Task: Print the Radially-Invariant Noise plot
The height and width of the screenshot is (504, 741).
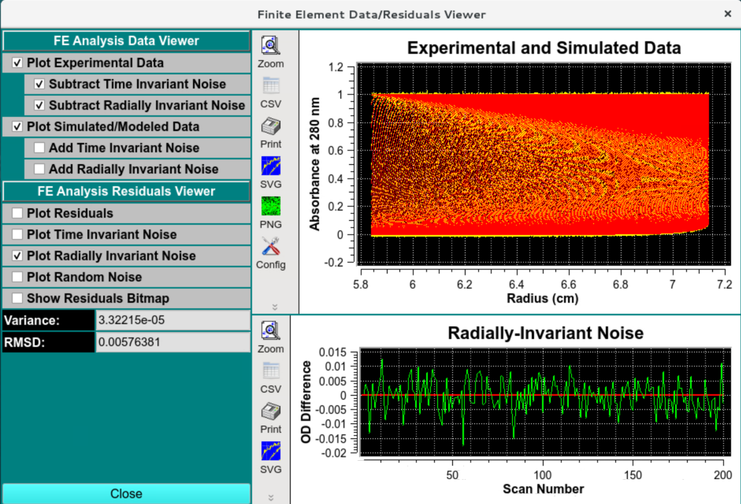Action: (x=270, y=412)
